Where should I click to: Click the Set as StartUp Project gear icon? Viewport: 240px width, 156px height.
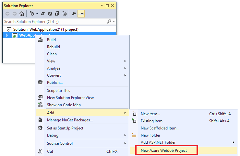40,128
